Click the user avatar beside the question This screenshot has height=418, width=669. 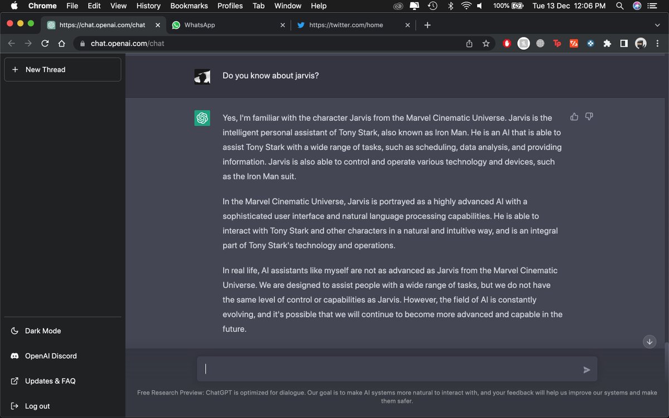coord(202,76)
